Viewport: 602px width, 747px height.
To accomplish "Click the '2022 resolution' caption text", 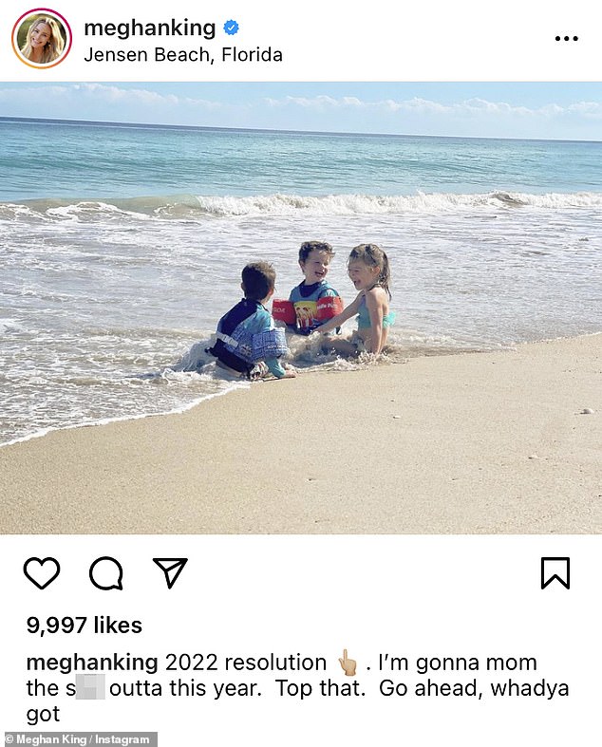I will coord(246,663).
